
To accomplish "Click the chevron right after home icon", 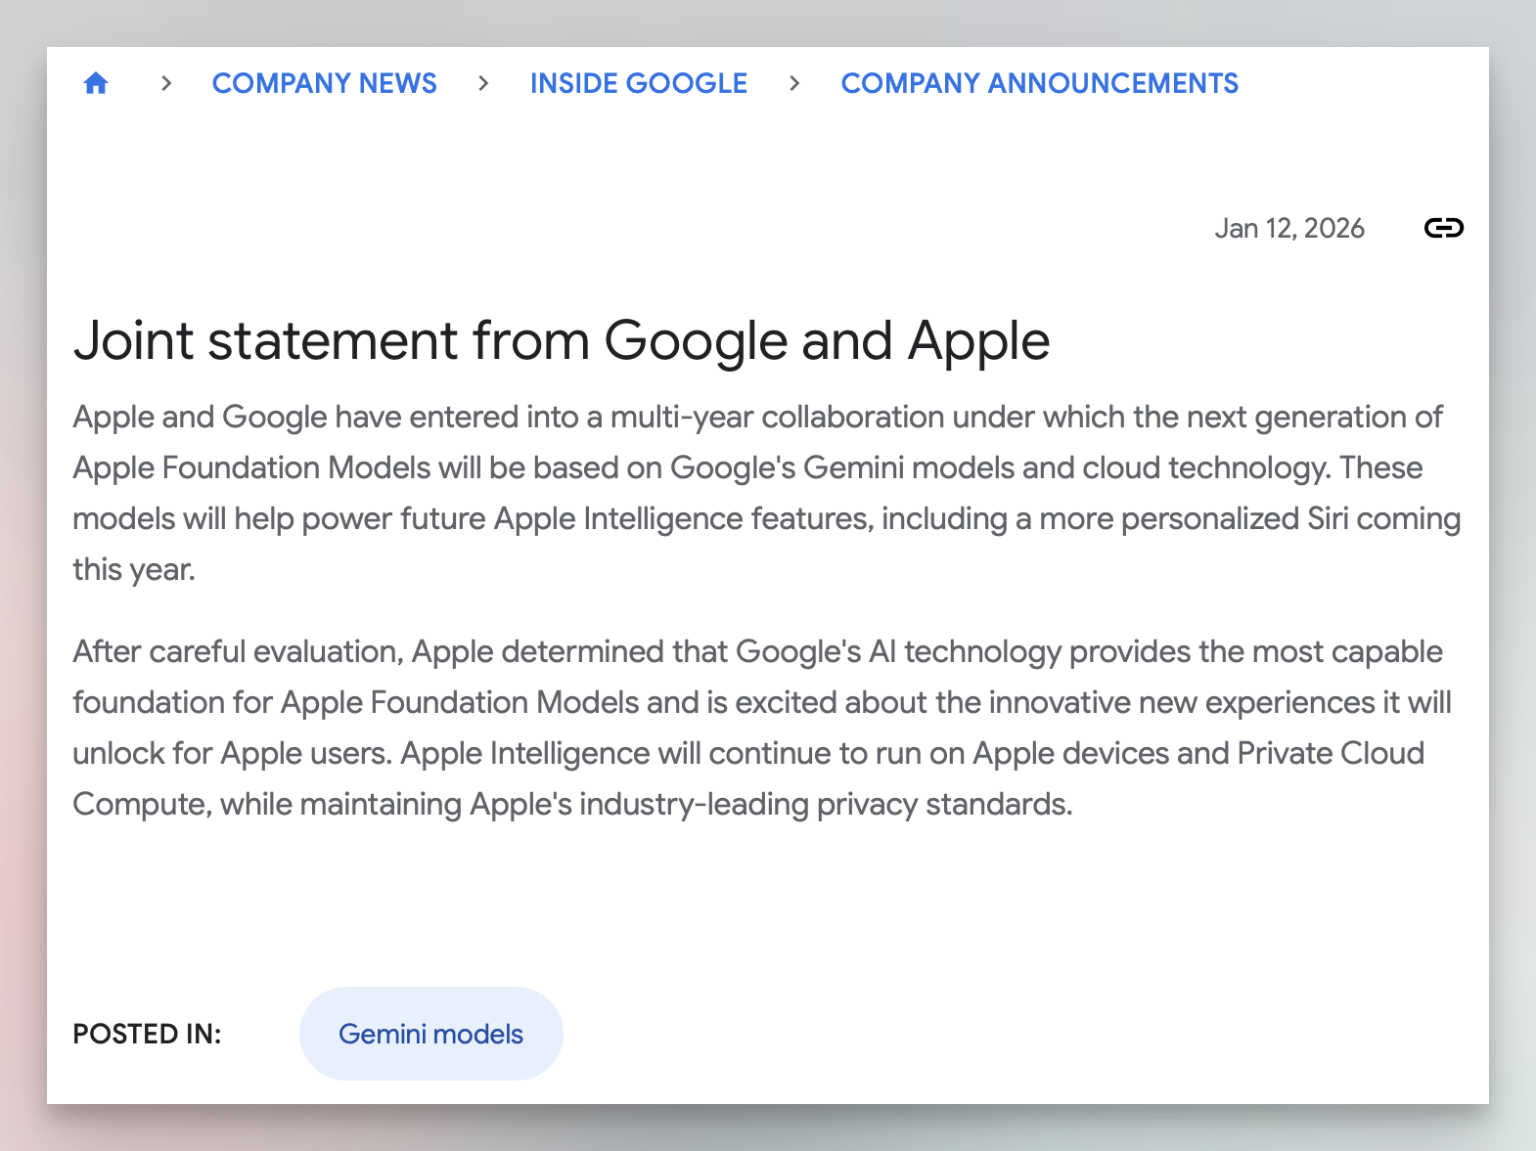I will coord(166,84).
